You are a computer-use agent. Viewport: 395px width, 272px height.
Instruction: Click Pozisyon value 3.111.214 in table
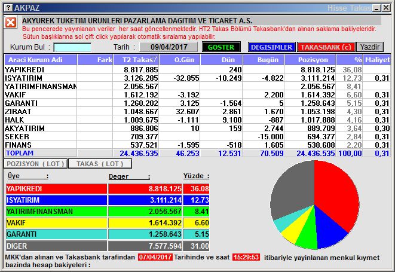point(318,78)
